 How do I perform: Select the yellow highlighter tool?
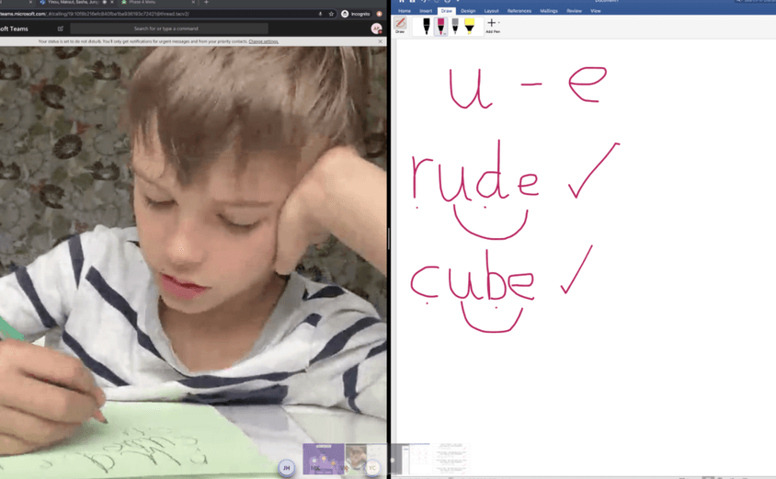pos(470,26)
